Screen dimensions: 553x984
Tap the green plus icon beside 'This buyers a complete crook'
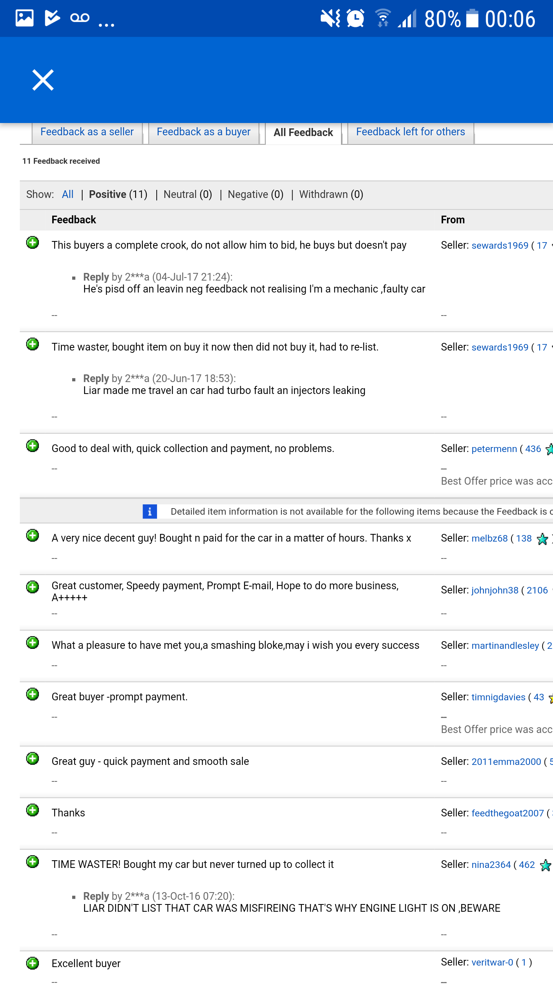[33, 243]
